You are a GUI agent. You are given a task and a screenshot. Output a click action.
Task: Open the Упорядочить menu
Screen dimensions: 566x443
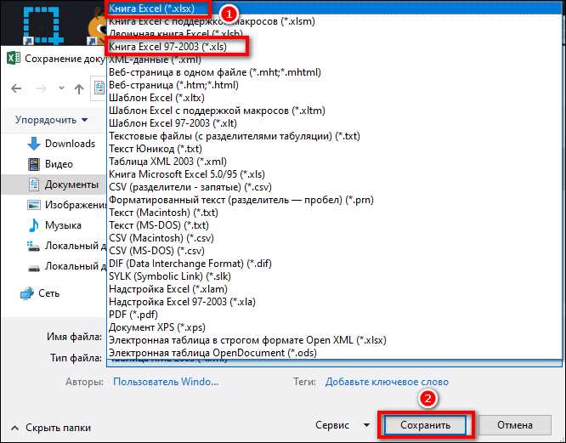[51, 120]
